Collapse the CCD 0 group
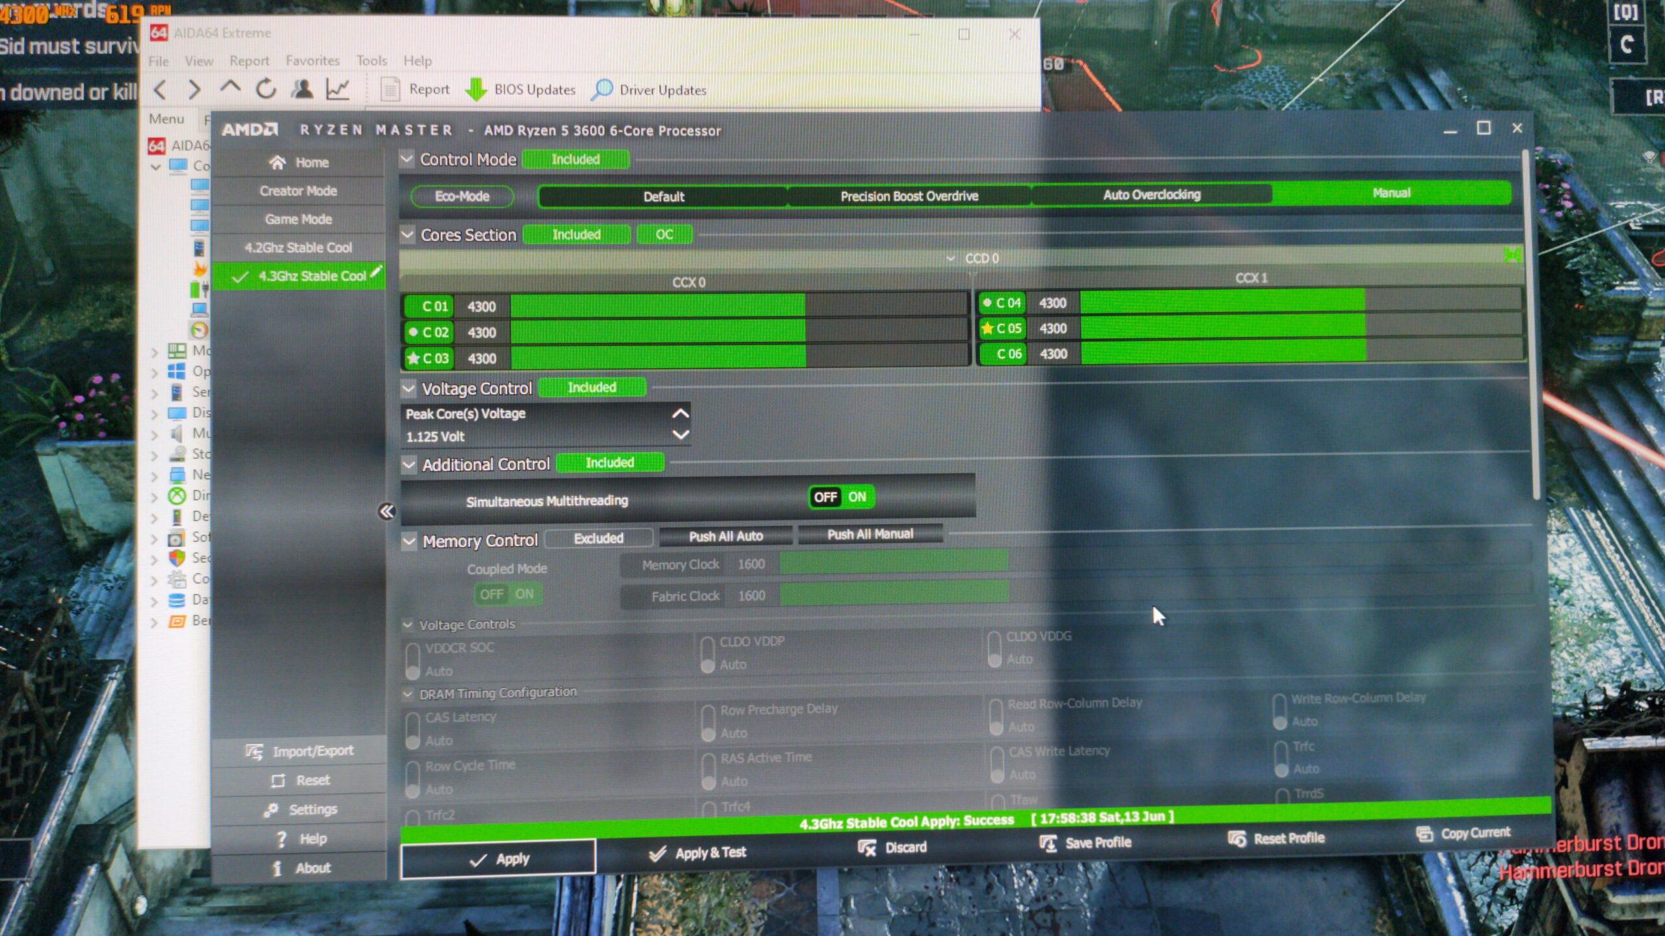 tap(950, 259)
